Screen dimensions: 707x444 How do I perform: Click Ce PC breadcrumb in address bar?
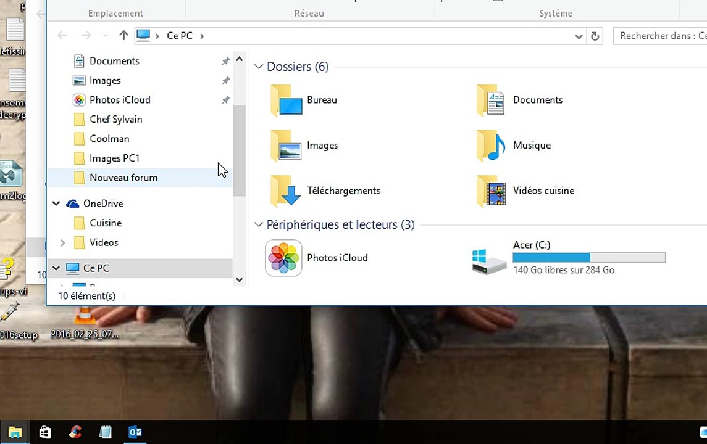(180, 36)
